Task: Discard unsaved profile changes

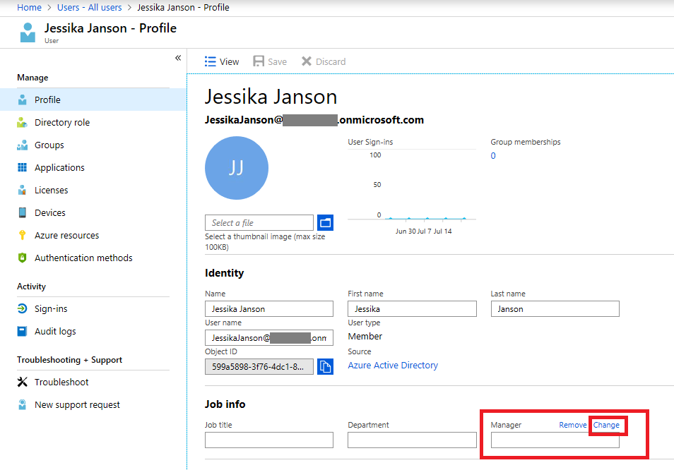Action: pyautogui.click(x=323, y=61)
